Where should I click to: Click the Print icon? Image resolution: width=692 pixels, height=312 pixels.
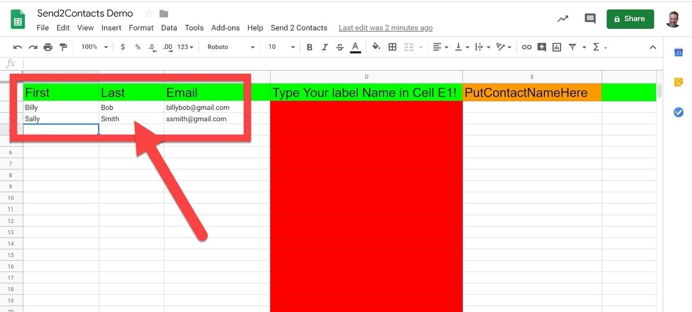(x=48, y=47)
